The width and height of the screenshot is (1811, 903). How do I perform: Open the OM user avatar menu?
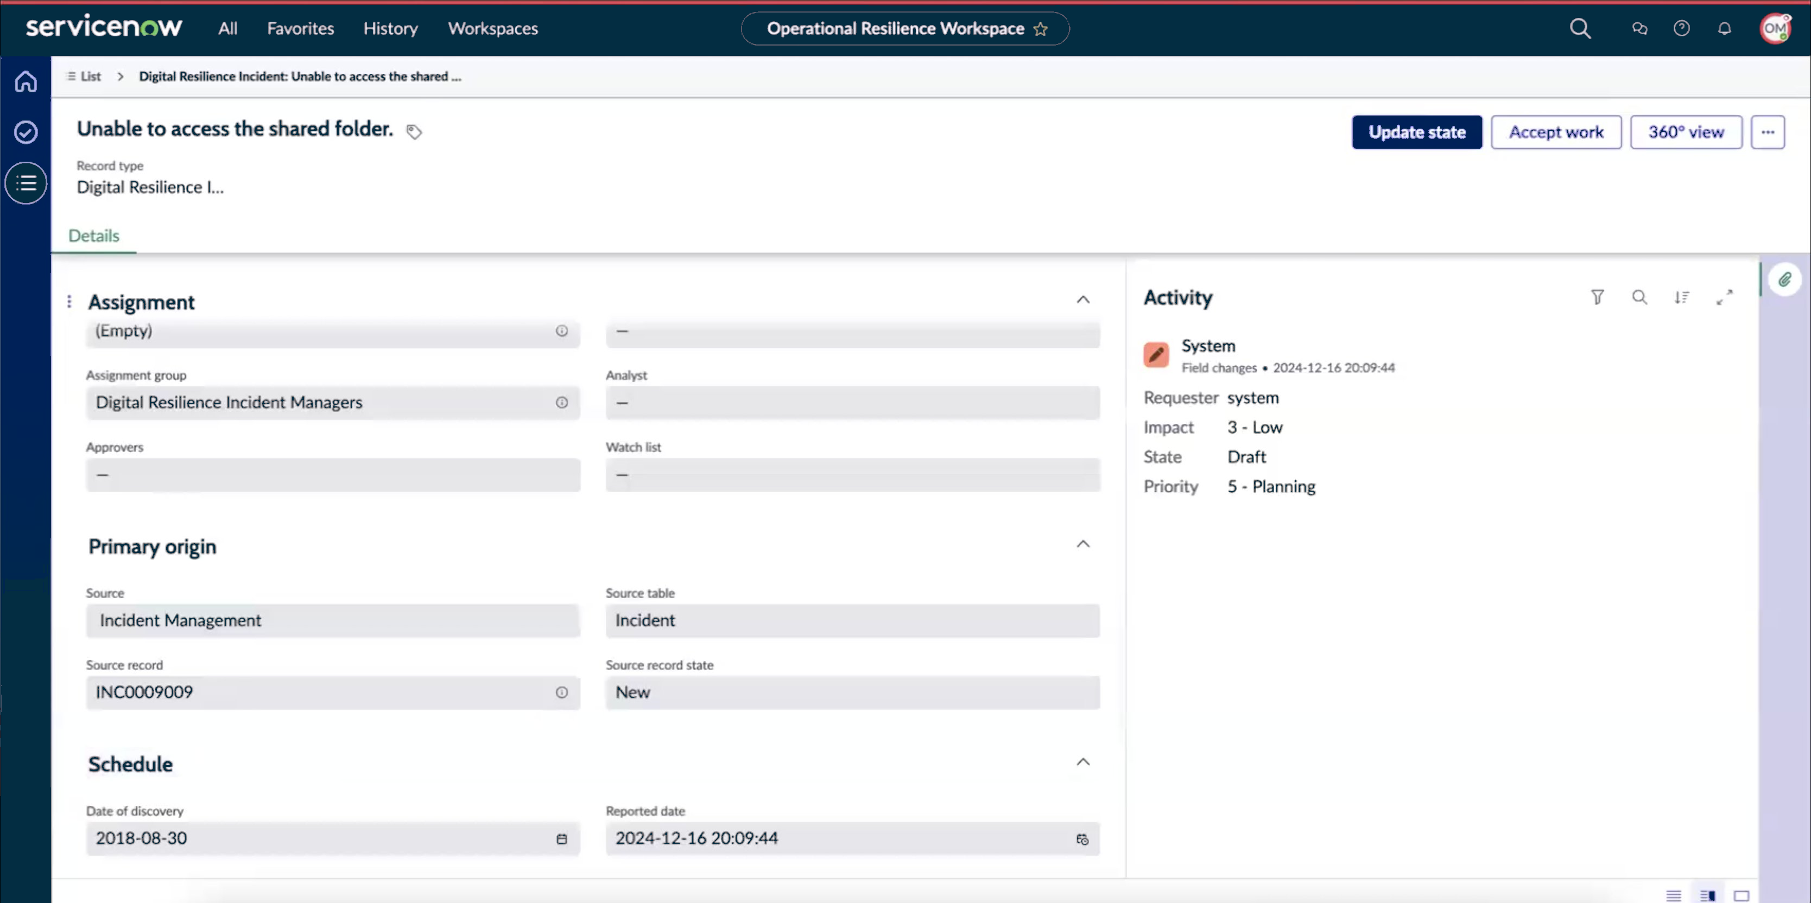click(x=1775, y=28)
